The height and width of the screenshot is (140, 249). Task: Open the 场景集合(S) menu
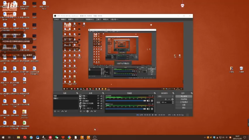[90, 19]
